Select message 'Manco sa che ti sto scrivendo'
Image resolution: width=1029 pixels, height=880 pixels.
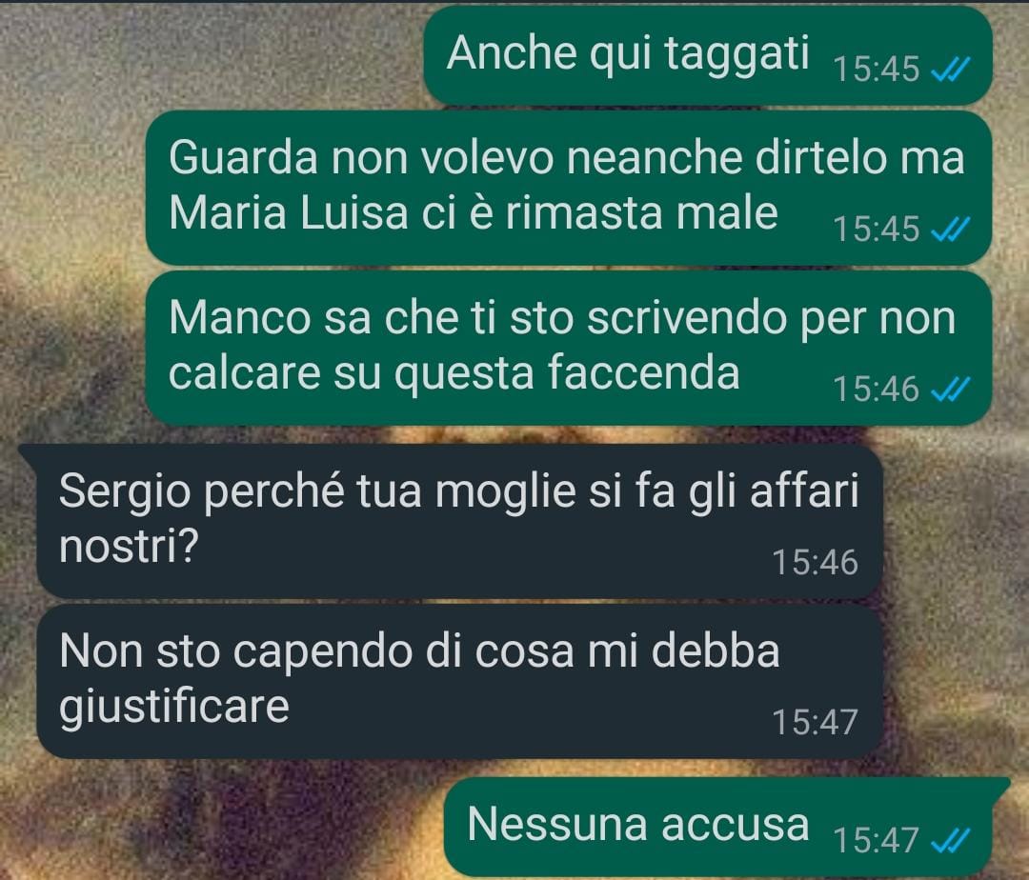(x=568, y=349)
